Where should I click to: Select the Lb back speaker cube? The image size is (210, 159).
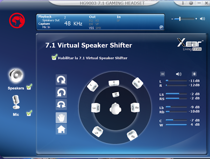click(98, 131)
